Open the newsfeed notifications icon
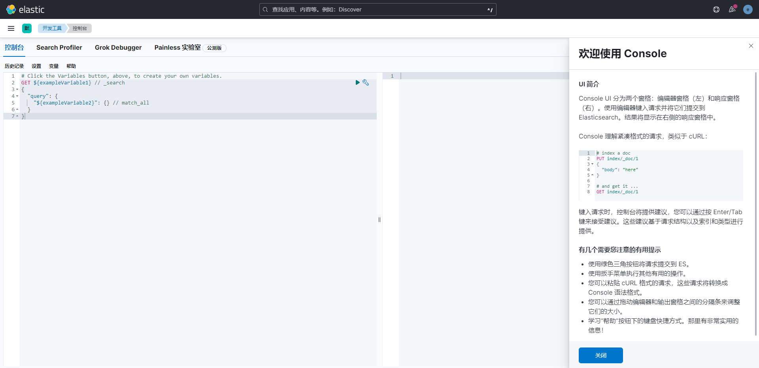 [732, 9]
